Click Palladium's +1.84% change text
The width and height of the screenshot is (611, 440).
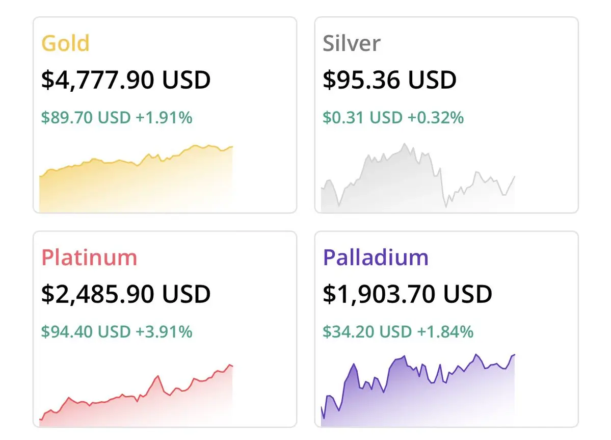[445, 332]
